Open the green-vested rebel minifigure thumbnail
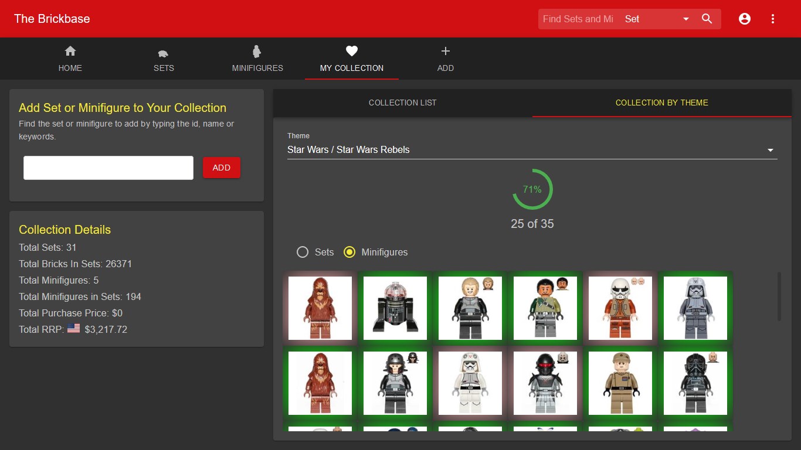This screenshot has width=801, height=450. point(545,308)
